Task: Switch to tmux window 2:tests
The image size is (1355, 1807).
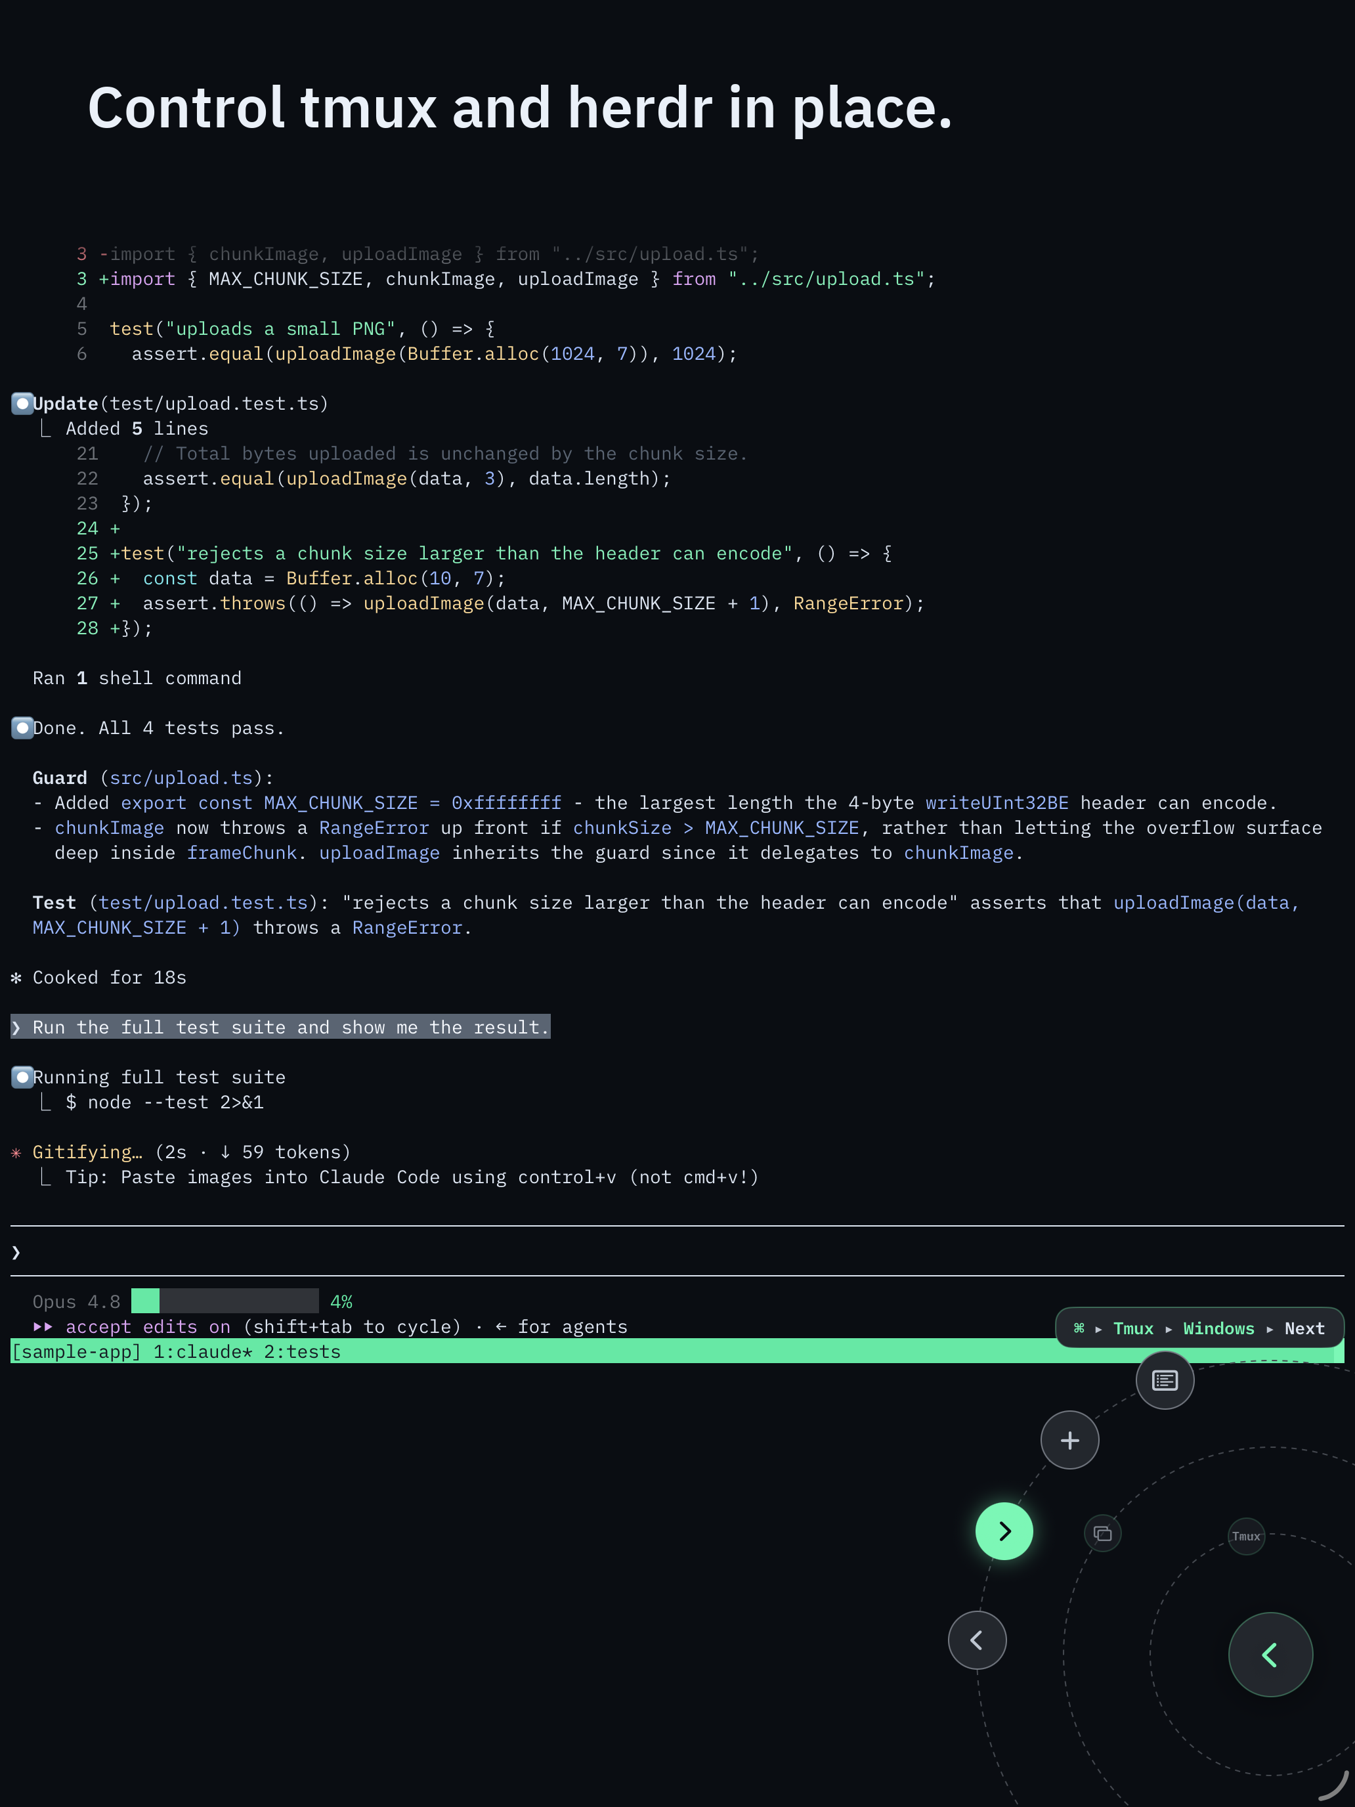Action: point(302,1352)
